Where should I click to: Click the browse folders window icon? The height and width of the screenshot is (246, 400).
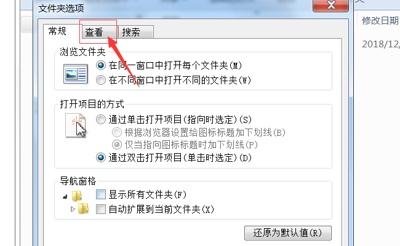pos(76,74)
